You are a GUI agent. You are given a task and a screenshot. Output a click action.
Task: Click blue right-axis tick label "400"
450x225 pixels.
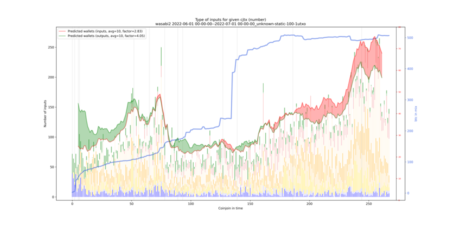click(x=409, y=69)
